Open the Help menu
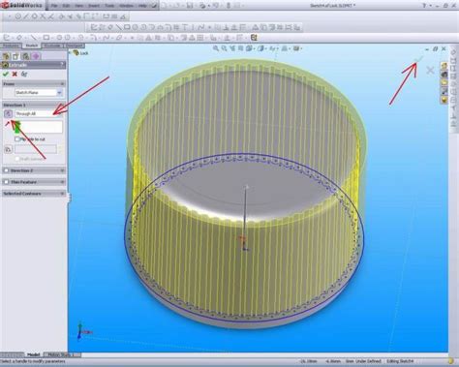 coord(142,6)
